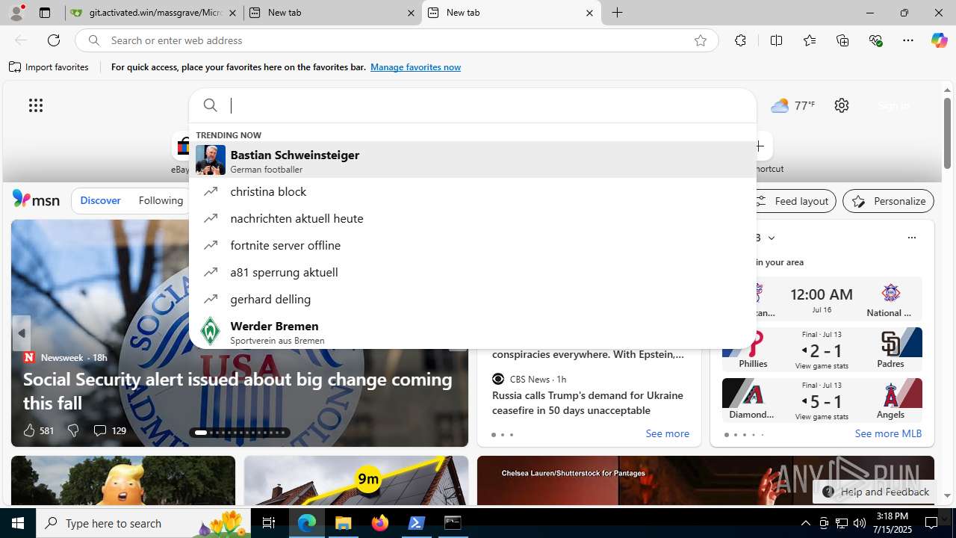Expand the MLB league dropdown
956x538 pixels.
(x=771, y=238)
